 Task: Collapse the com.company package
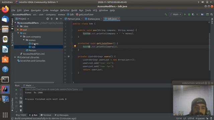(21, 37)
